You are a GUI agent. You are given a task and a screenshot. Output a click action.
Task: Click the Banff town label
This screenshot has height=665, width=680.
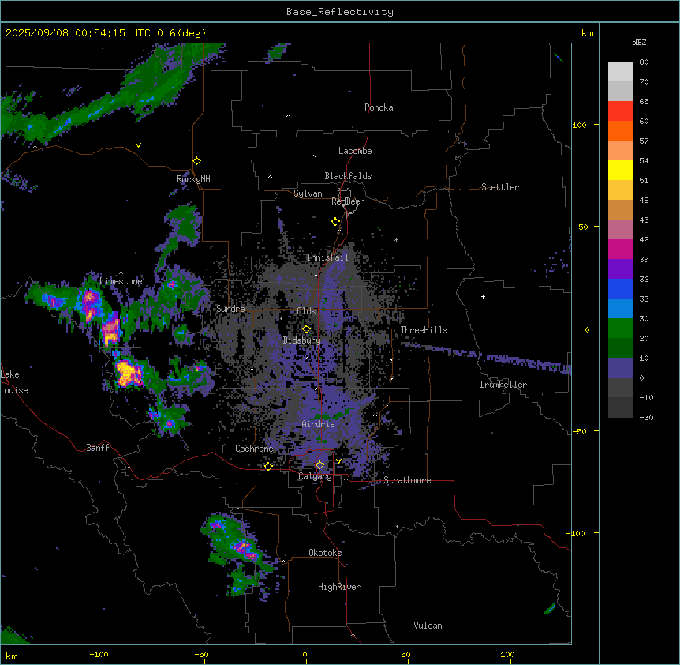(98, 448)
